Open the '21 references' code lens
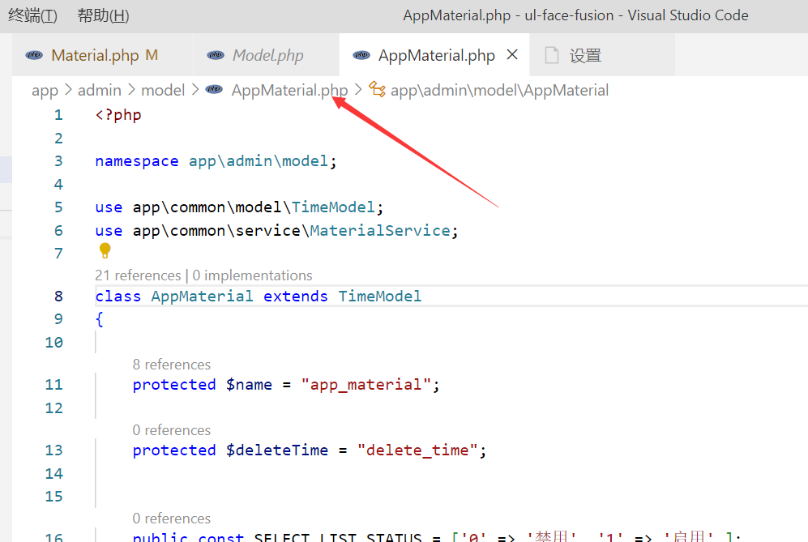Viewport: 808px width, 542px height. [x=138, y=275]
